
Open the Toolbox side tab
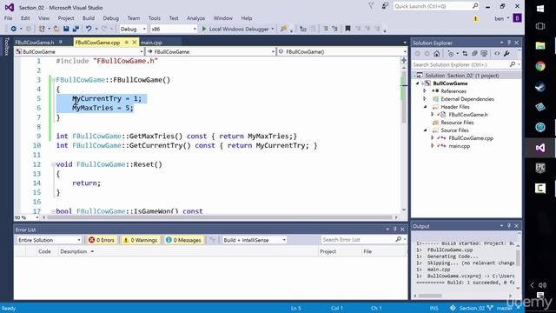7,46
